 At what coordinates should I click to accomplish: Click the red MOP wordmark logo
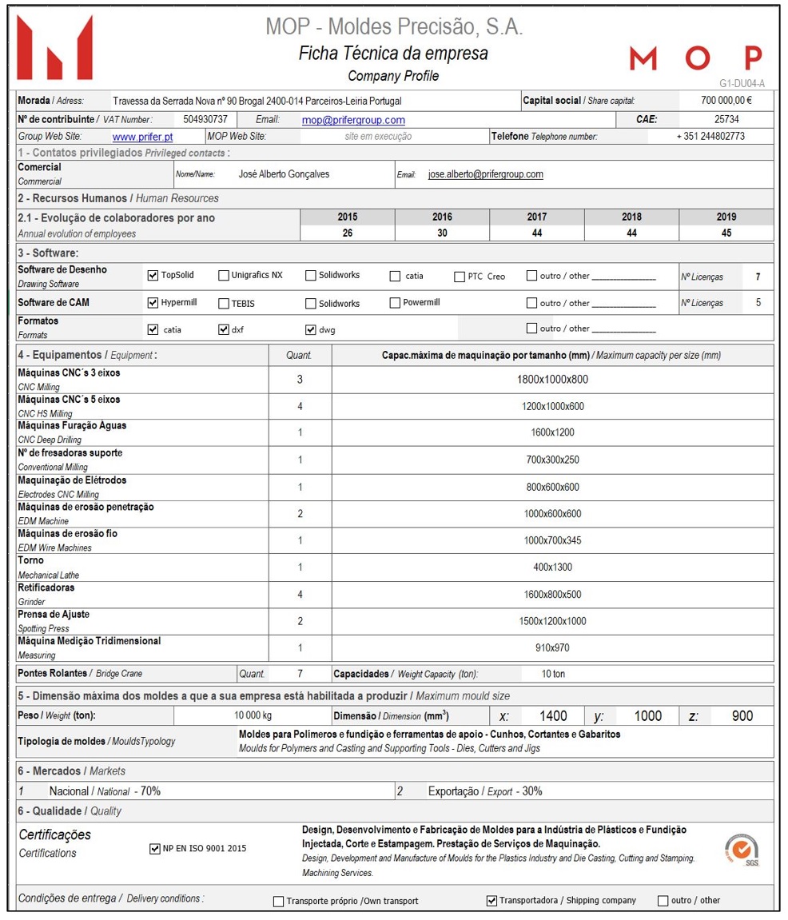(x=696, y=58)
